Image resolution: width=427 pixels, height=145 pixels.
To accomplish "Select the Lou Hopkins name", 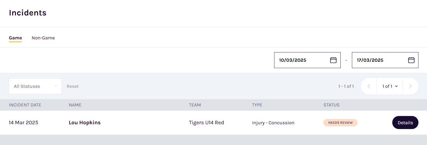I will (x=84, y=123).
